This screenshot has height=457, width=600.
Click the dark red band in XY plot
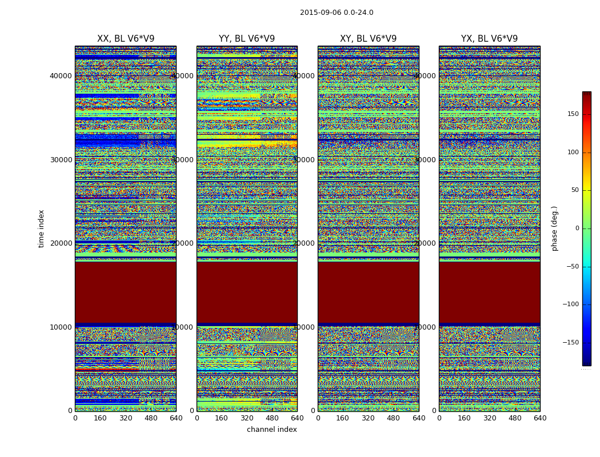tap(368, 292)
